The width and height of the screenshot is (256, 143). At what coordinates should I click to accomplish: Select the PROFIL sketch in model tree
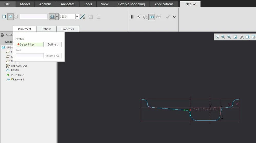click(15, 70)
